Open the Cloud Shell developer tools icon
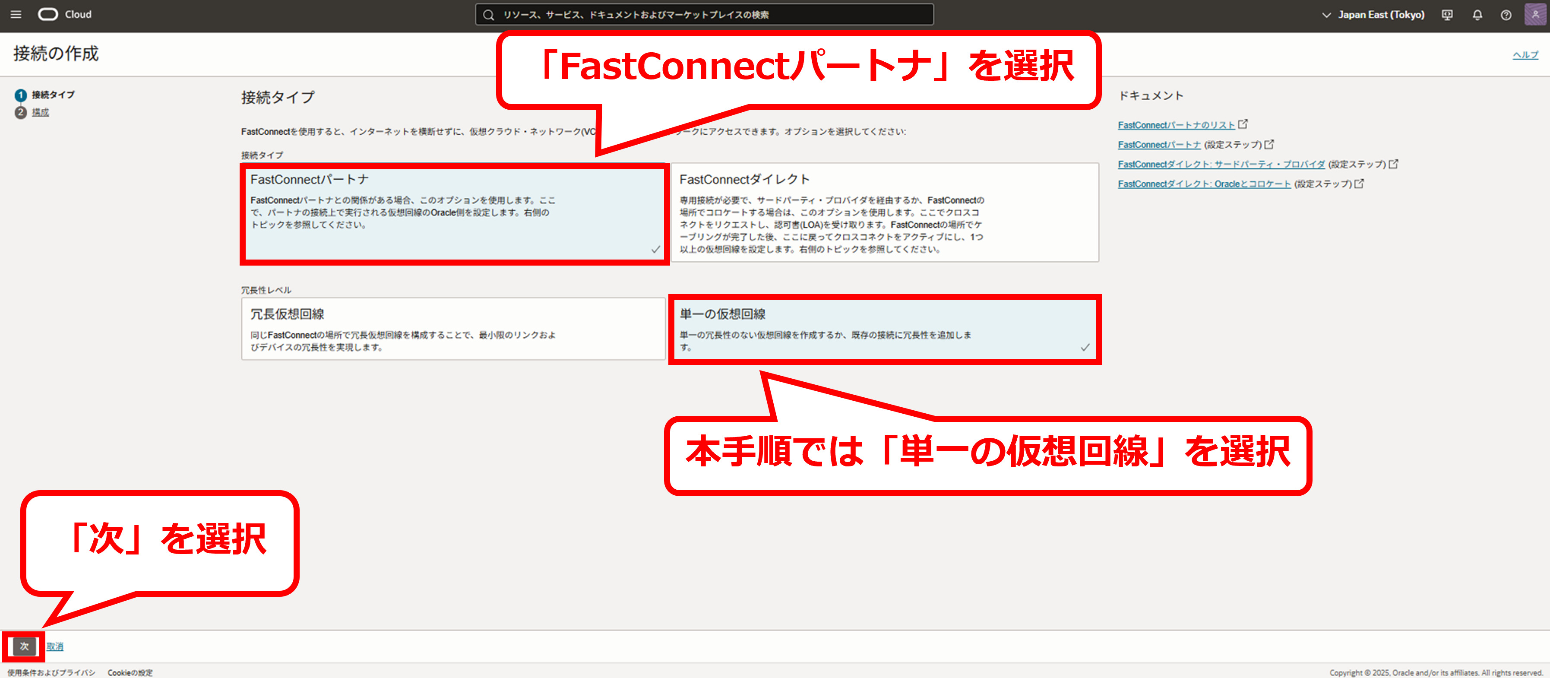This screenshot has width=1550, height=678. pos(1447,15)
